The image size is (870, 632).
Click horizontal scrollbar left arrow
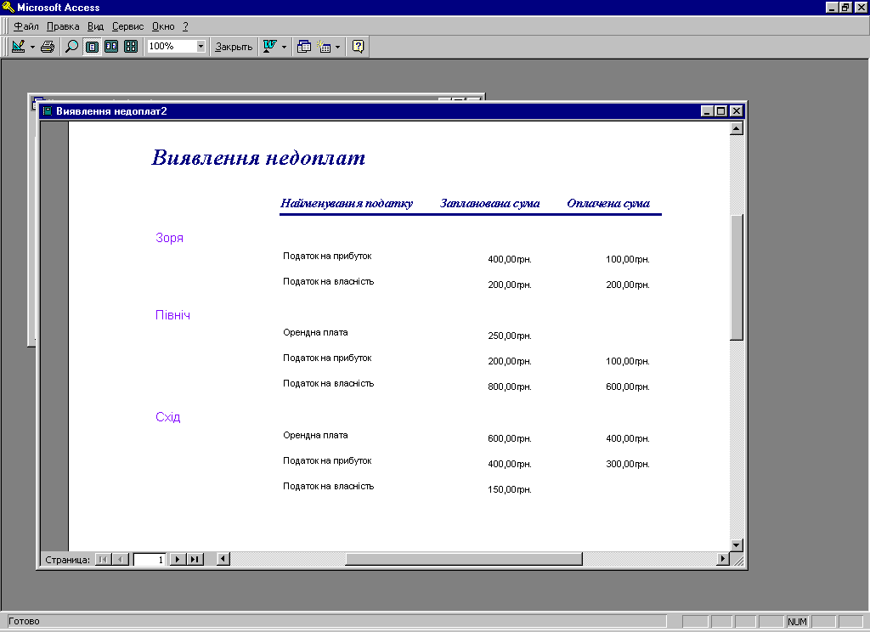(x=223, y=559)
